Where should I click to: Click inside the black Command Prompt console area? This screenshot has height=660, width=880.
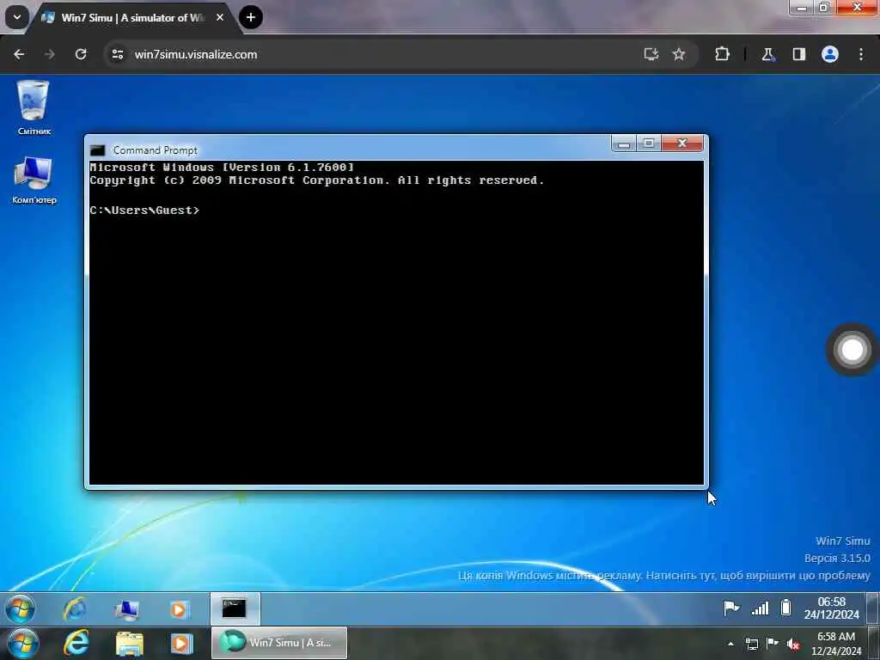[x=396, y=323]
